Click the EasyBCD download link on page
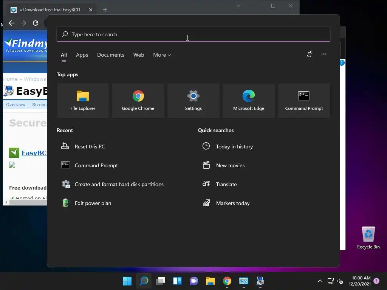 (x=34, y=153)
